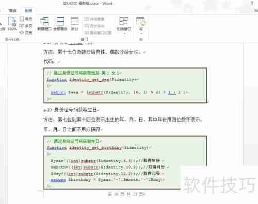
Task: Click the 'return $birthday' code line
Action: pos(107,180)
